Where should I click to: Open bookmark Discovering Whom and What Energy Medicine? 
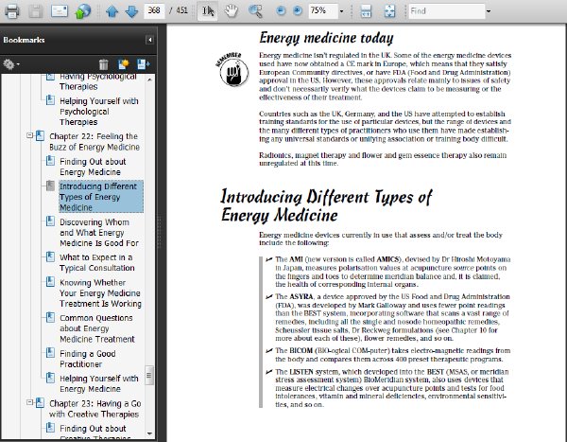[x=99, y=233]
